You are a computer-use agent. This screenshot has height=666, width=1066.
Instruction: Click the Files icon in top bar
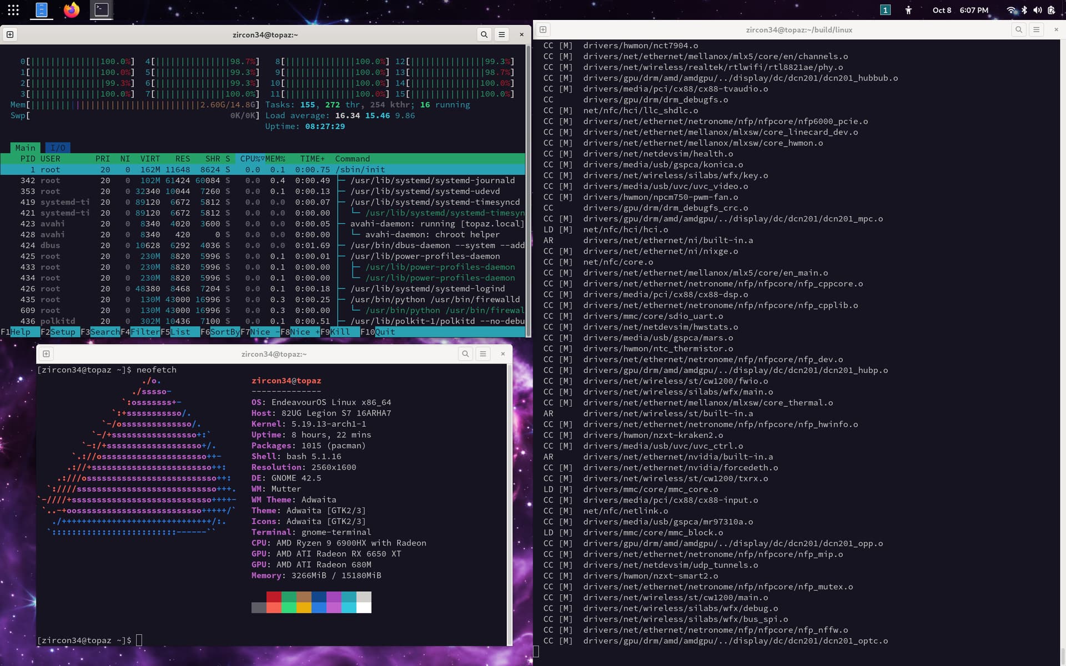pos(42,10)
